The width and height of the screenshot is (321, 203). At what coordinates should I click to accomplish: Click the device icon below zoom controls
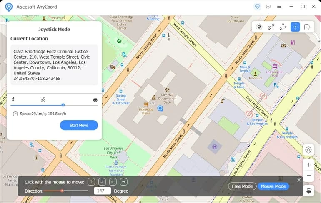(308, 191)
